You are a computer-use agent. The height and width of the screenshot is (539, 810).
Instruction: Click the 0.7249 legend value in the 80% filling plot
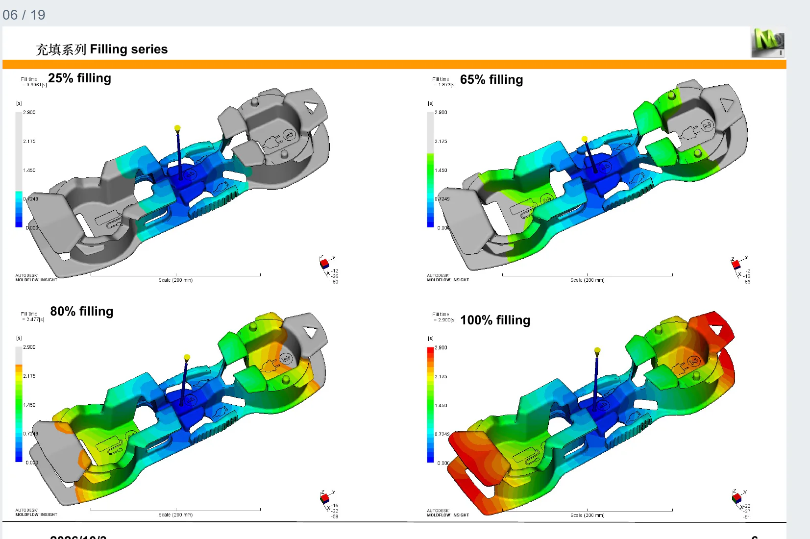[30, 434]
